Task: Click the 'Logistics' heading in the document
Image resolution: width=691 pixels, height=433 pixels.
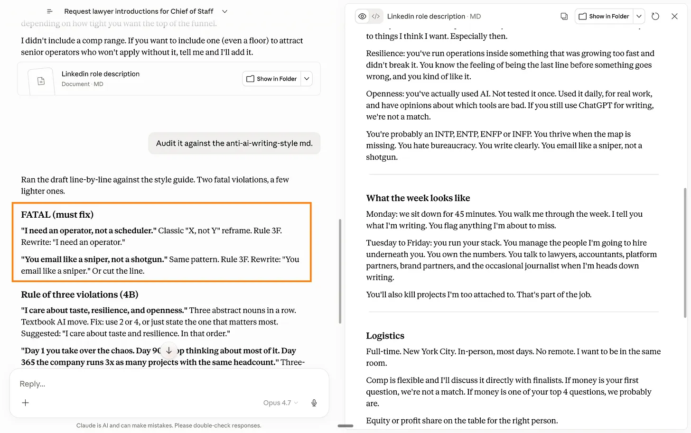Action: (x=385, y=336)
